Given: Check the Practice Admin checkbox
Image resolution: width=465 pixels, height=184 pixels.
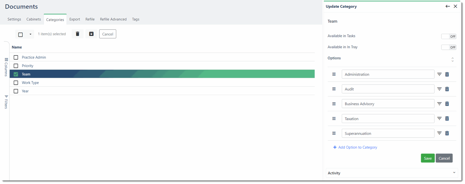Looking at the screenshot, I should click(x=16, y=57).
